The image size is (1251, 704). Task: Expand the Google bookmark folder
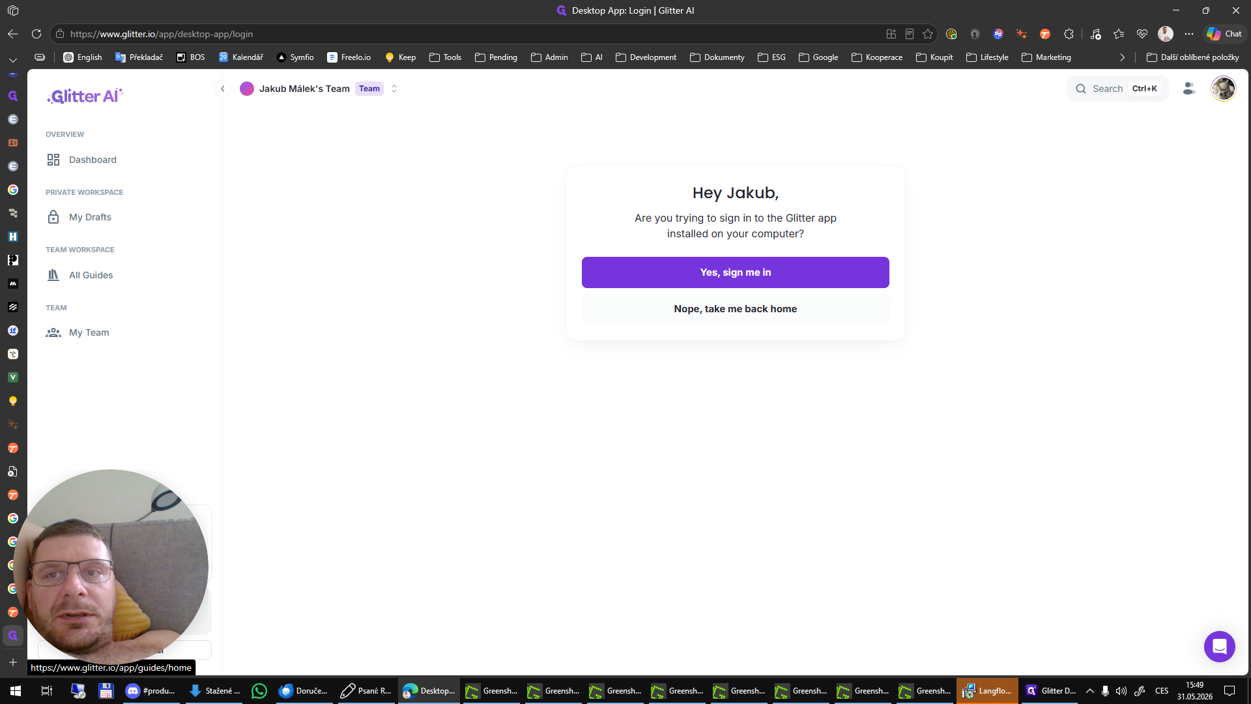[x=818, y=57]
